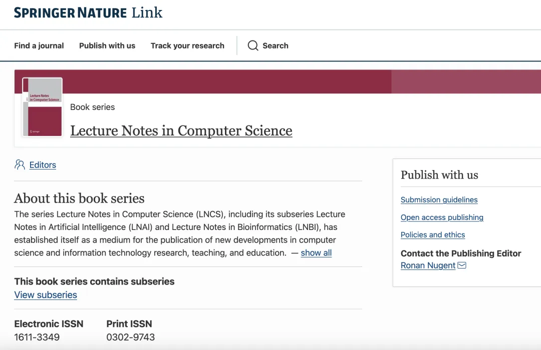Click Lecture Notes in Computer Science title
The width and height of the screenshot is (541, 350).
(181, 131)
